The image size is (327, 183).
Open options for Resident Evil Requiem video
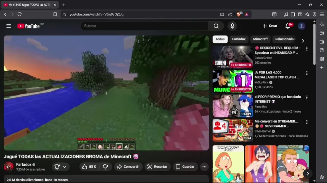[307, 49]
